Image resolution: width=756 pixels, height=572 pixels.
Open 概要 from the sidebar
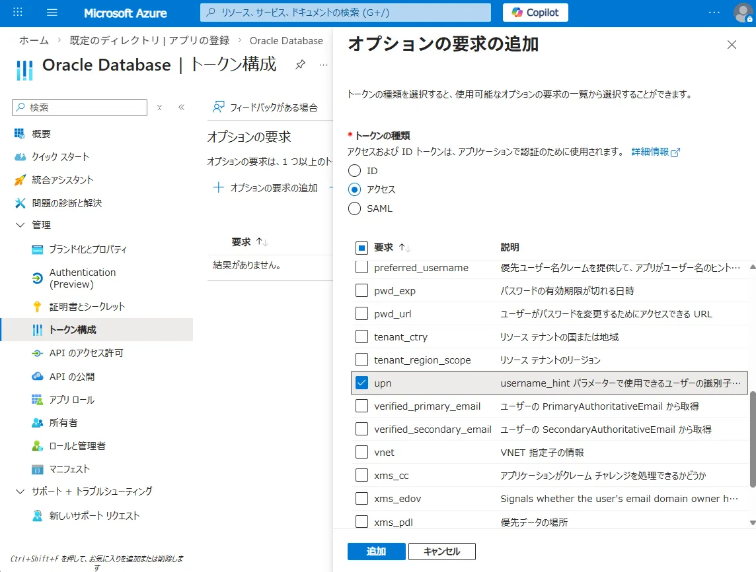(40, 134)
